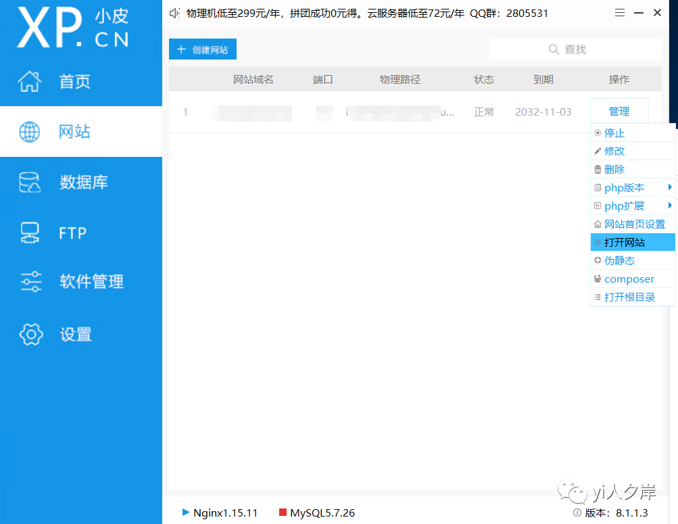Click the globe website icon
The height and width of the screenshot is (524, 678).
coord(29,132)
